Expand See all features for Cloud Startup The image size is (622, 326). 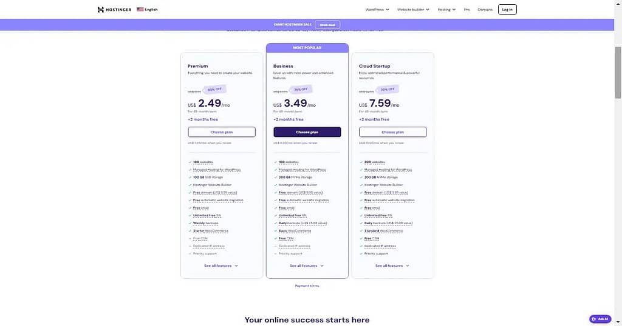[392, 266]
